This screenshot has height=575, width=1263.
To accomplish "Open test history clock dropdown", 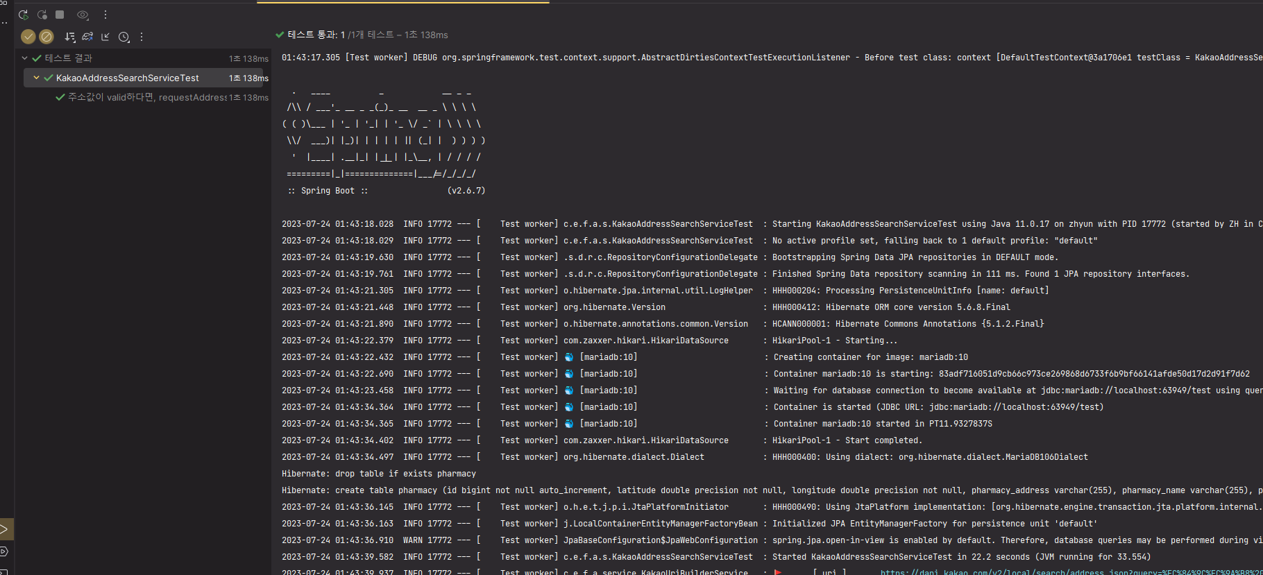I will point(124,37).
